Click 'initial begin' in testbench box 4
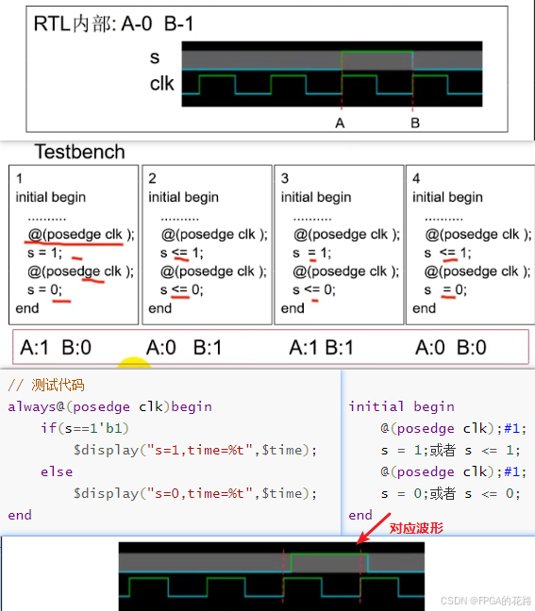The image size is (535, 611). (447, 197)
